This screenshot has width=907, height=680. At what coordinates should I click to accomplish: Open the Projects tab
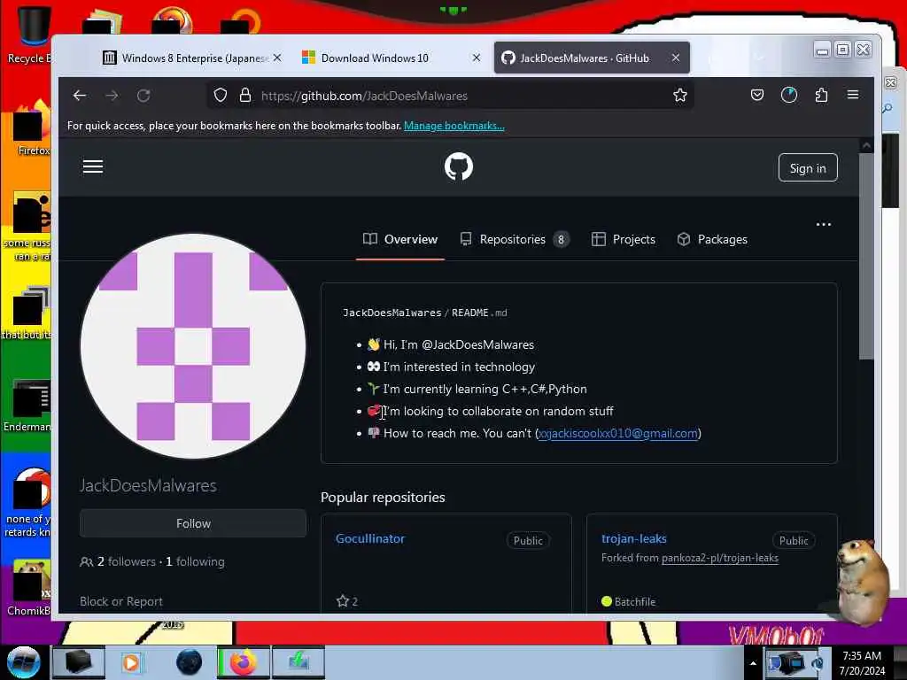click(x=624, y=239)
